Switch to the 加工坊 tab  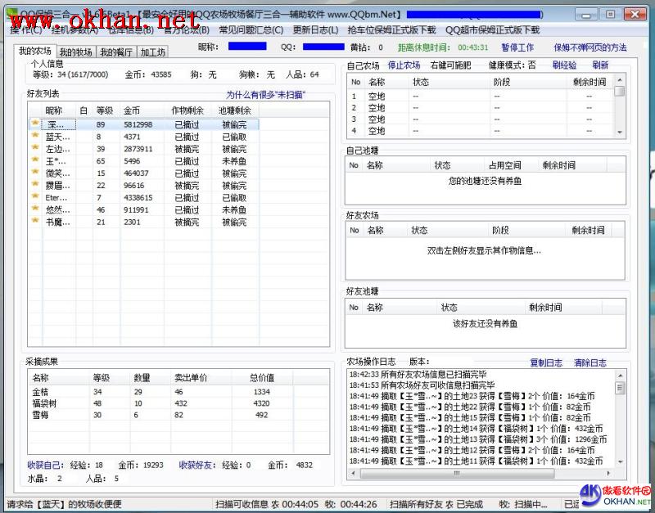(152, 52)
